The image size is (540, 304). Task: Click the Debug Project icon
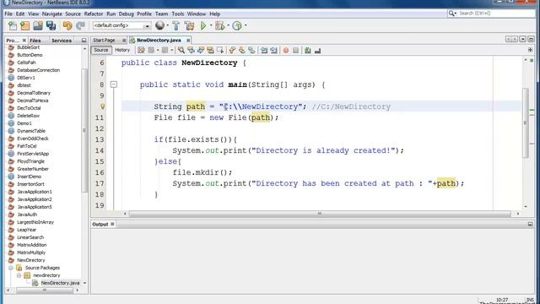point(219,25)
